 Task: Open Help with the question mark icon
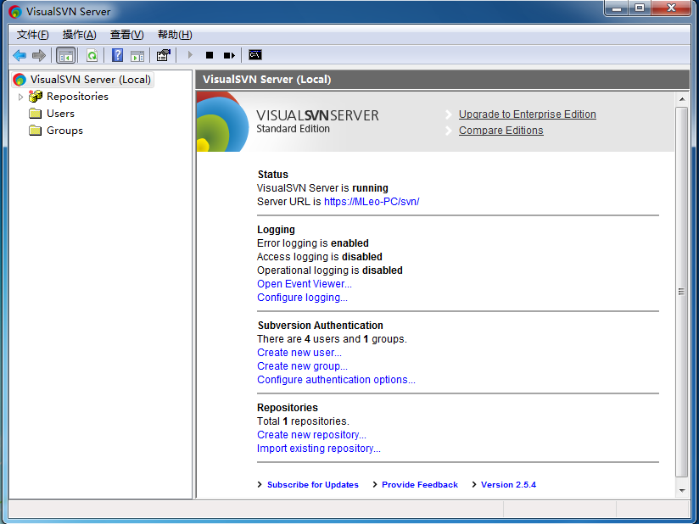pos(117,55)
